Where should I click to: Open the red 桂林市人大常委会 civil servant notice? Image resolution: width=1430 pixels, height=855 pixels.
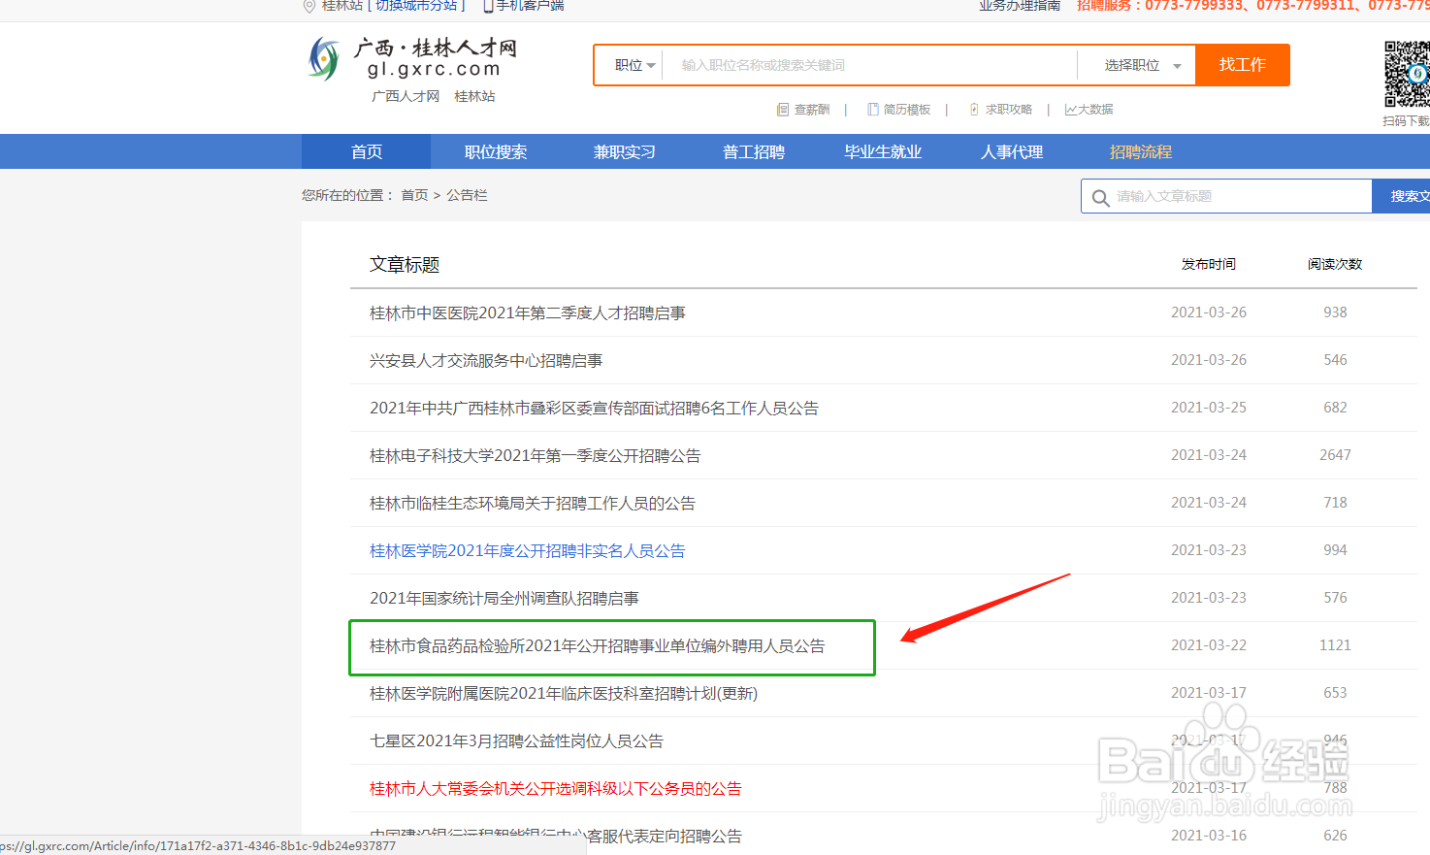556,788
